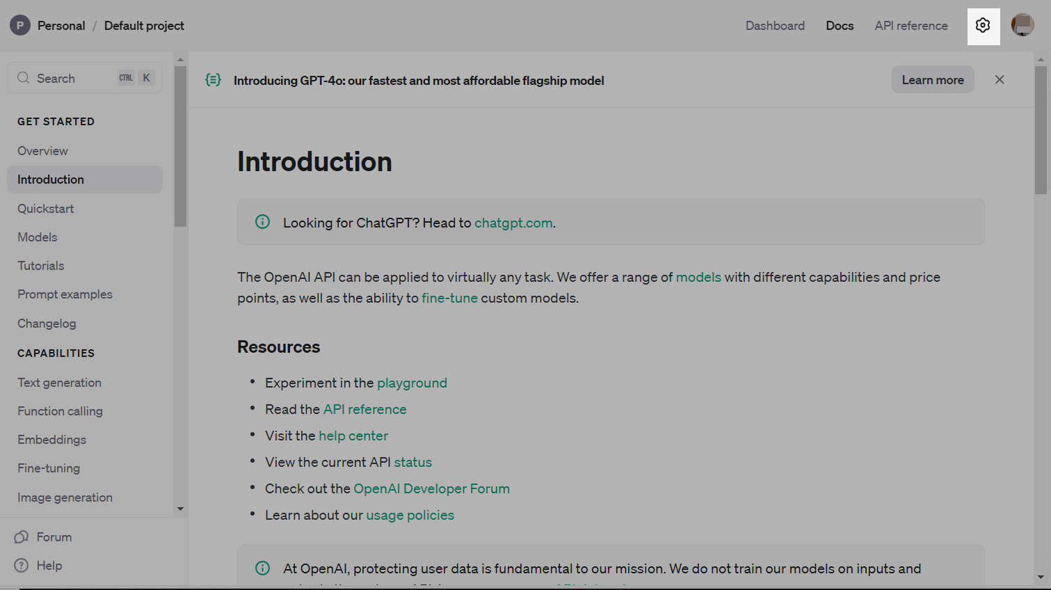1051x590 pixels.
Task: Dismiss the GPT-4o announcement banner
Action: tap(1000, 79)
